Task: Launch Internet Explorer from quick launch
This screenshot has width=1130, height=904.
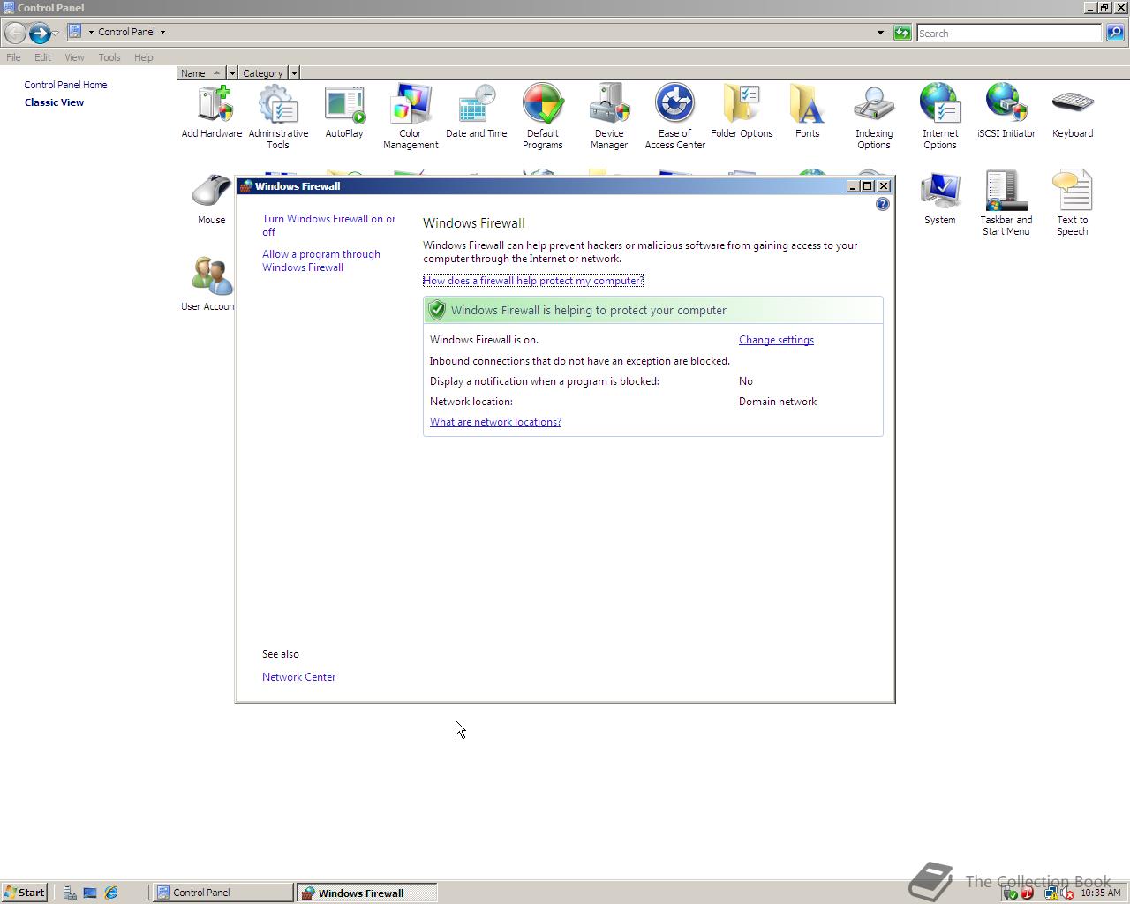Action: 111,893
